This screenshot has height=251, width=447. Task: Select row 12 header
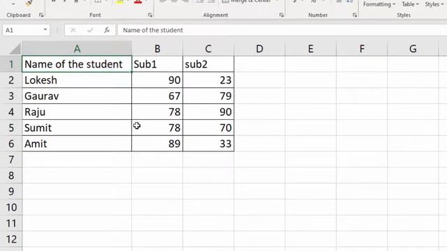11,239
